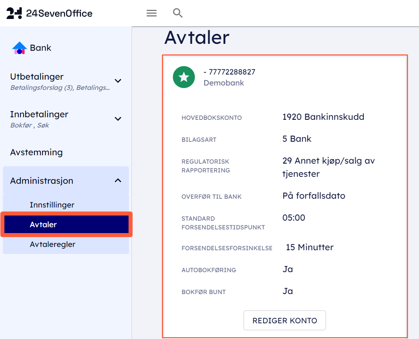
Task: Collapse the Administrasjon section chevron
Action: (x=118, y=180)
